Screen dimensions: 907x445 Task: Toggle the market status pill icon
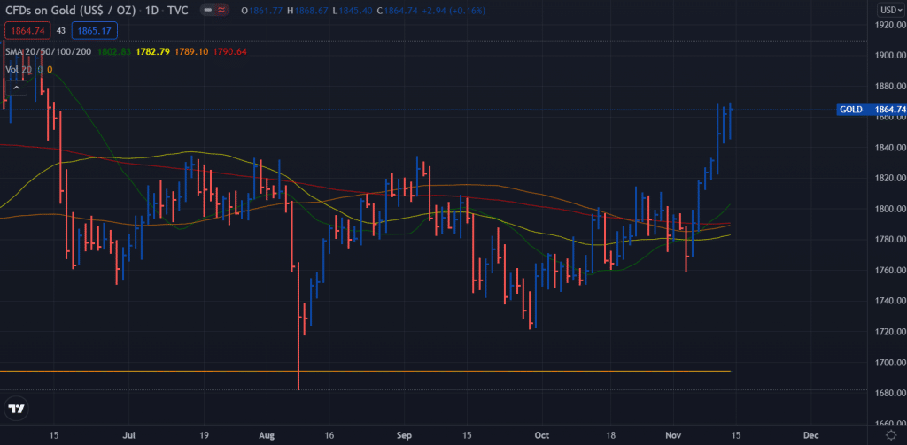pyautogui.click(x=207, y=11)
